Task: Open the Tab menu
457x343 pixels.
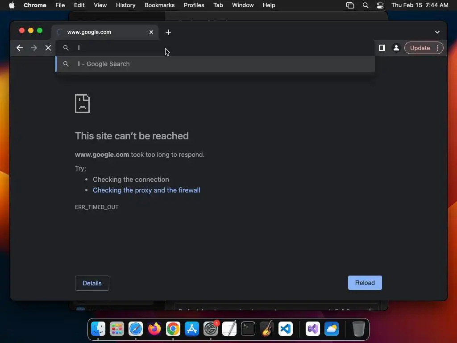Action: [218, 5]
